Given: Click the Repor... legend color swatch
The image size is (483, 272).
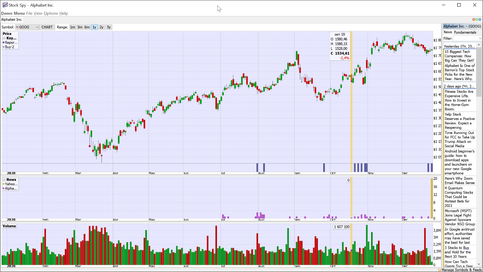Looking at the screenshot, I should (4, 42).
